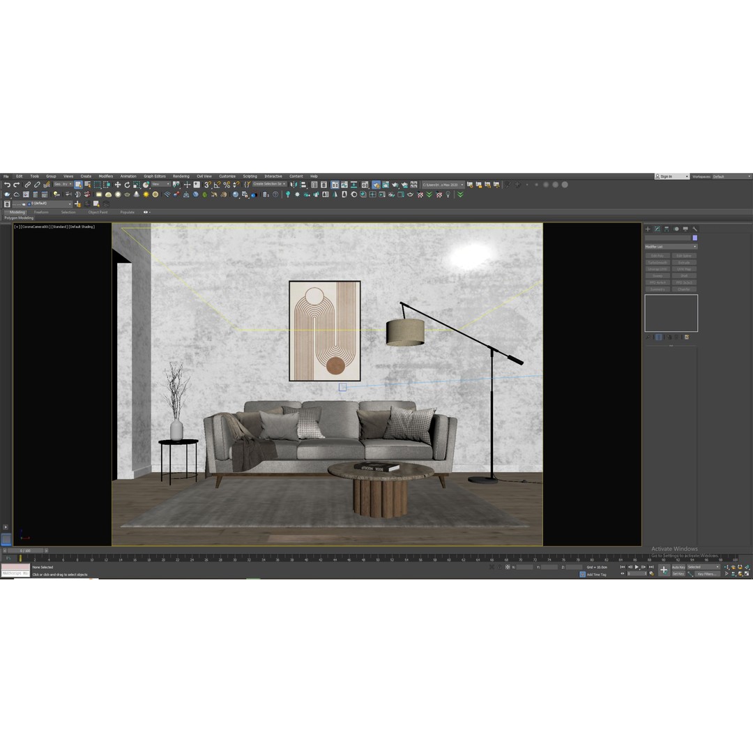Open the Align tool
This screenshot has height=753, width=753.
coord(303,184)
